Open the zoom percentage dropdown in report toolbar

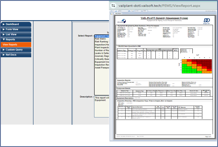pyautogui.click(x=145, y=11)
